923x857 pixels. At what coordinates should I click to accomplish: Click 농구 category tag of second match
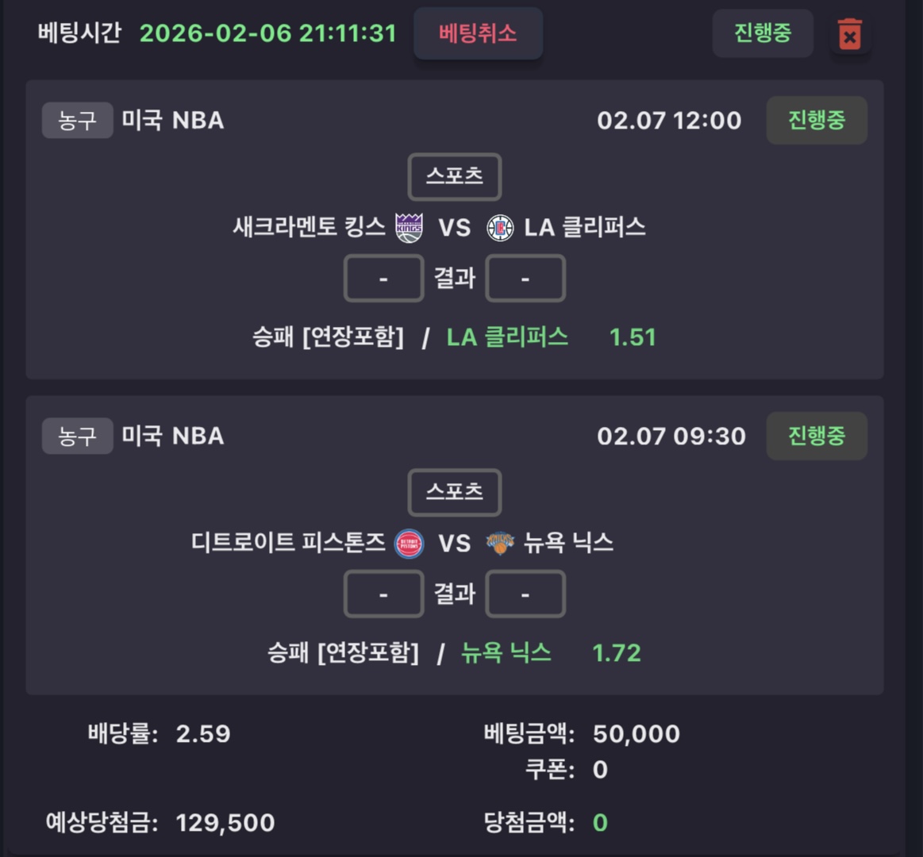point(77,436)
